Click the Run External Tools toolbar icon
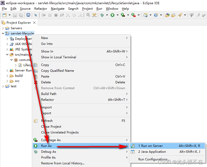This screenshot has width=207, height=167. pyautogui.click(x=134, y=15)
